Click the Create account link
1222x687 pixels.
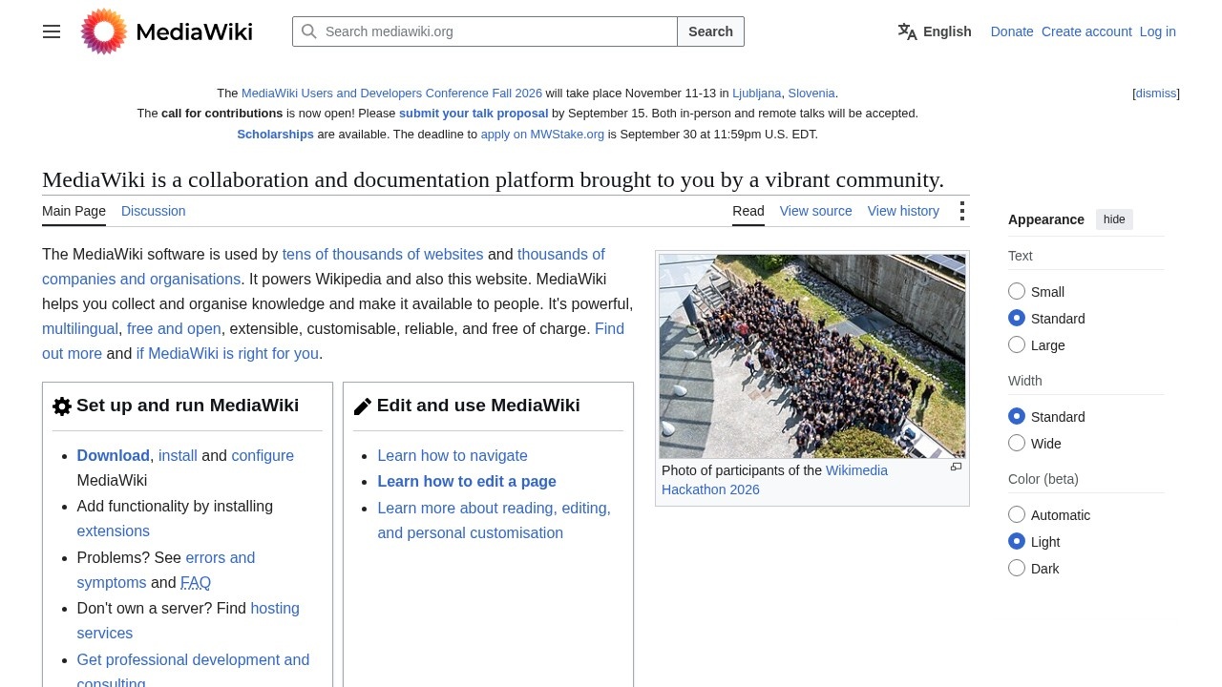pos(1086,31)
